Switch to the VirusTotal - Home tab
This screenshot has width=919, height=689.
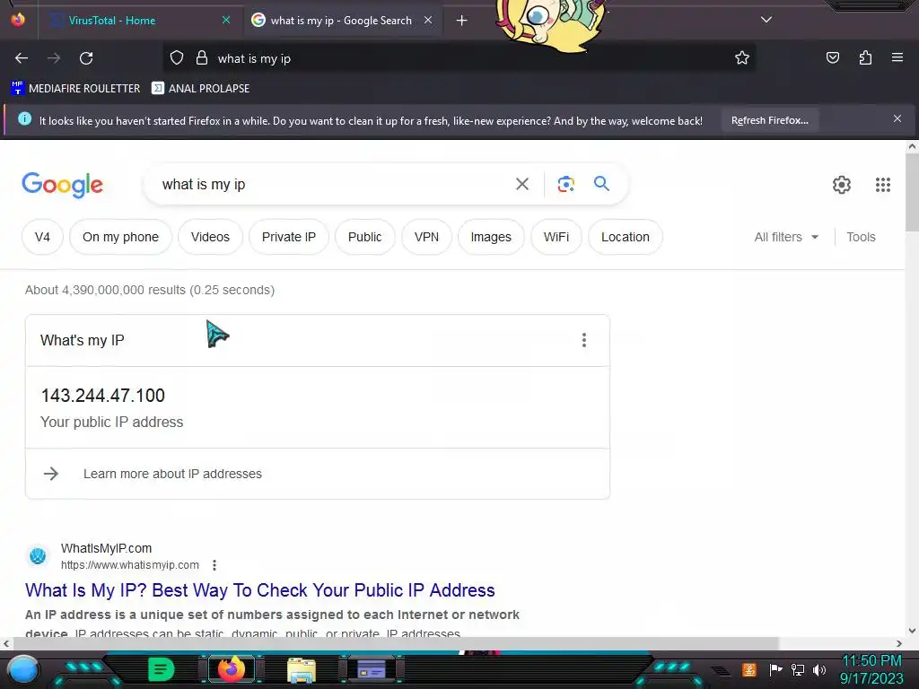111,21
